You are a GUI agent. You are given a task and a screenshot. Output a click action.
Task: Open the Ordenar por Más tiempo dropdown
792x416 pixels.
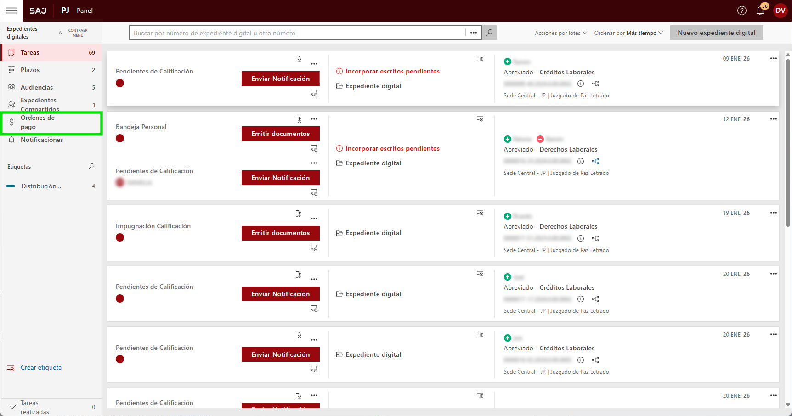coord(628,33)
